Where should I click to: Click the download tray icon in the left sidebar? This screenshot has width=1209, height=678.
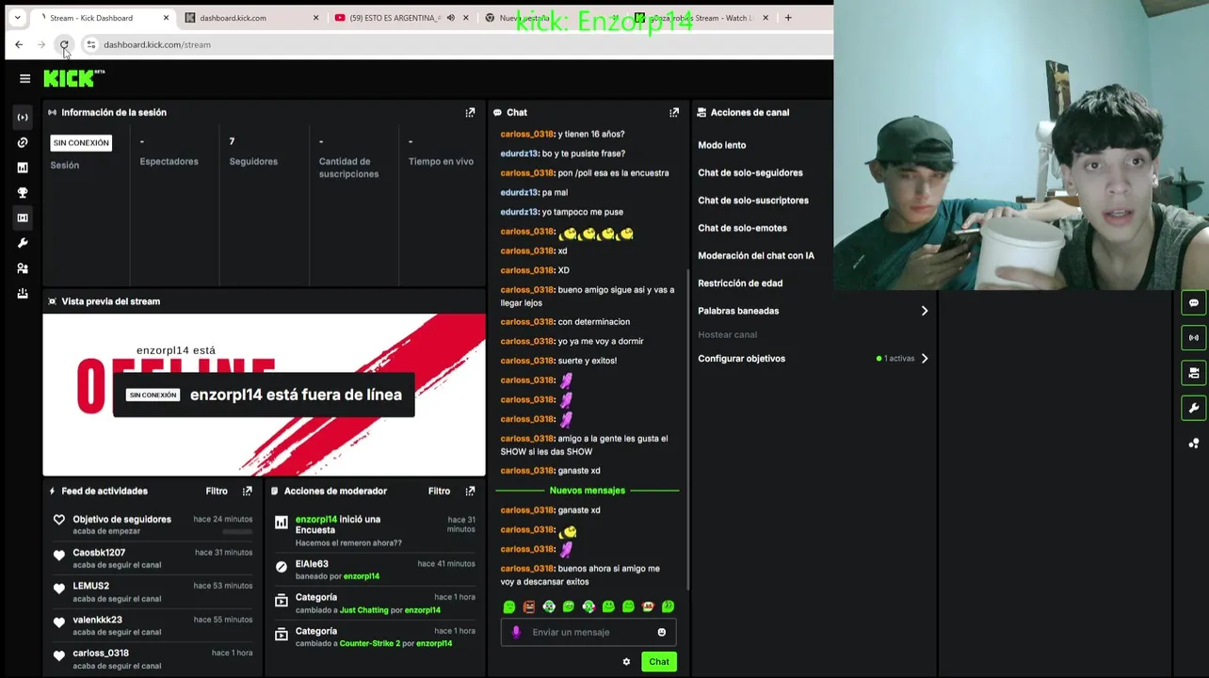click(x=23, y=294)
